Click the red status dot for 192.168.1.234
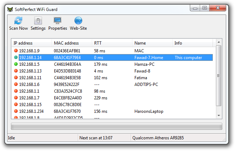Screen dimensions: 235x151 [16, 111]
